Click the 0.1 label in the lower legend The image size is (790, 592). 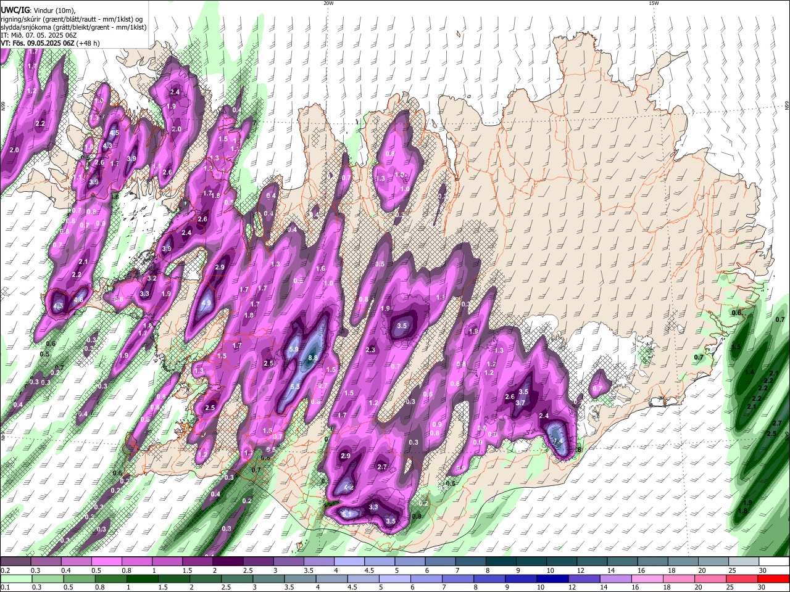[6, 588]
